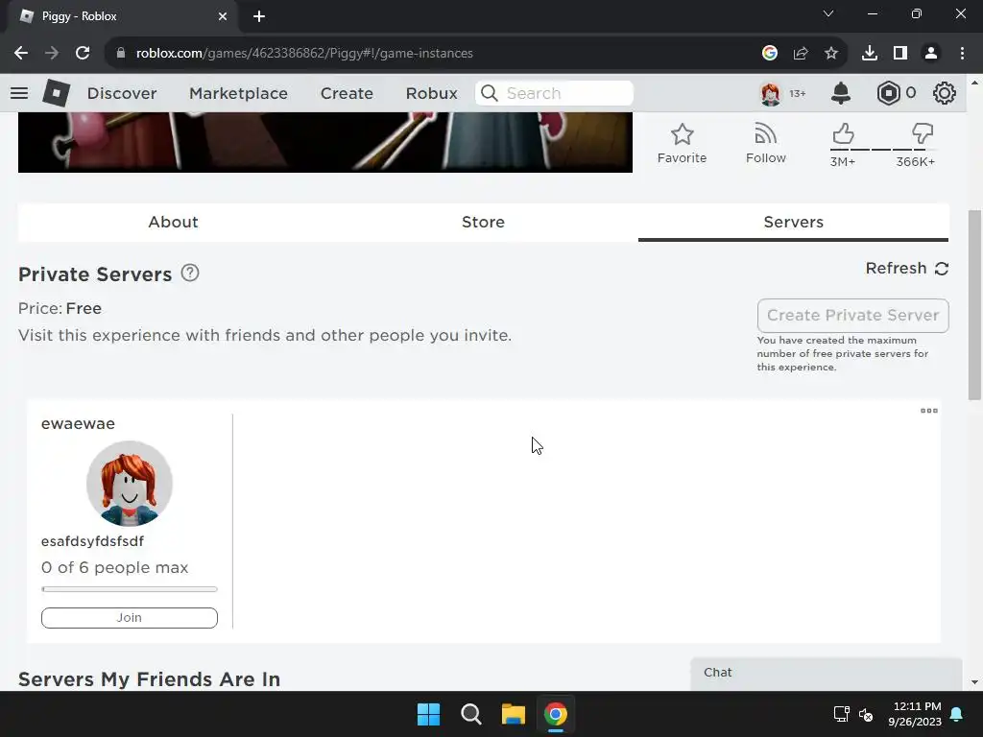Open the tab search dropdown arrow
This screenshot has width=983, height=737.
tap(828, 13)
